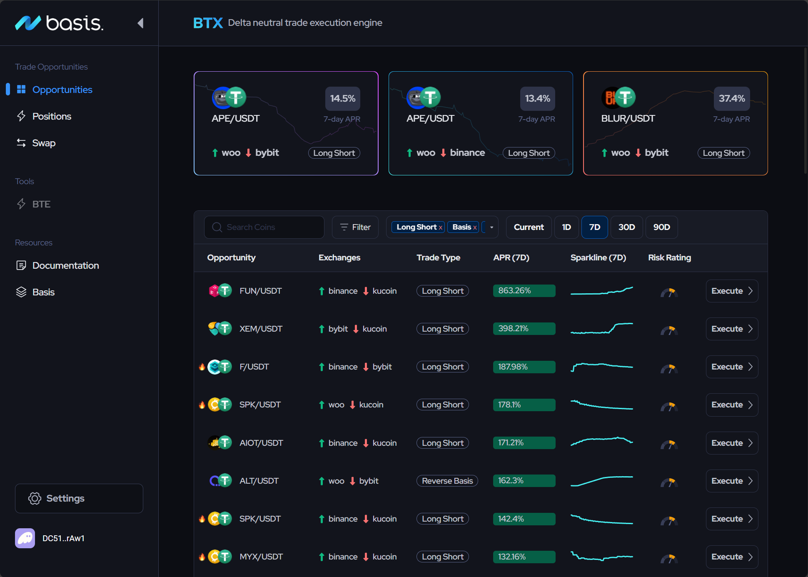Open the APE/USDT woo bybit card

click(x=286, y=123)
